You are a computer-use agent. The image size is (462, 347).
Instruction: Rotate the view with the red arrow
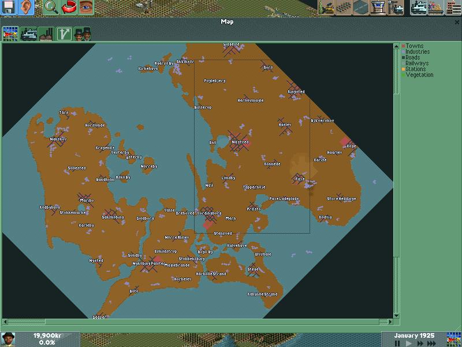[x=68, y=7]
